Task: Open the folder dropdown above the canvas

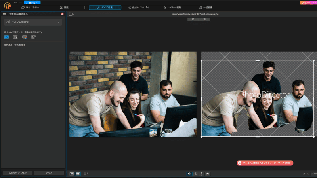Action: click(71, 14)
